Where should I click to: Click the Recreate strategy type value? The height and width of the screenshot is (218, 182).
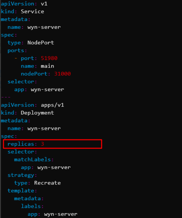47,183
